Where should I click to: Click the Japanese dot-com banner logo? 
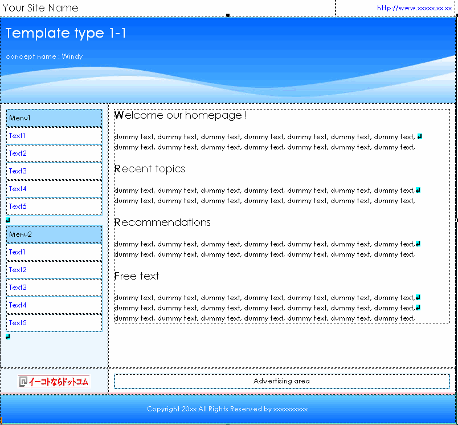coord(54,382)
